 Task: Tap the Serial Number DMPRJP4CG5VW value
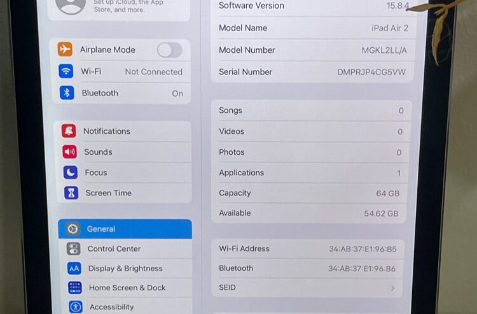click(x=371, y=72)
